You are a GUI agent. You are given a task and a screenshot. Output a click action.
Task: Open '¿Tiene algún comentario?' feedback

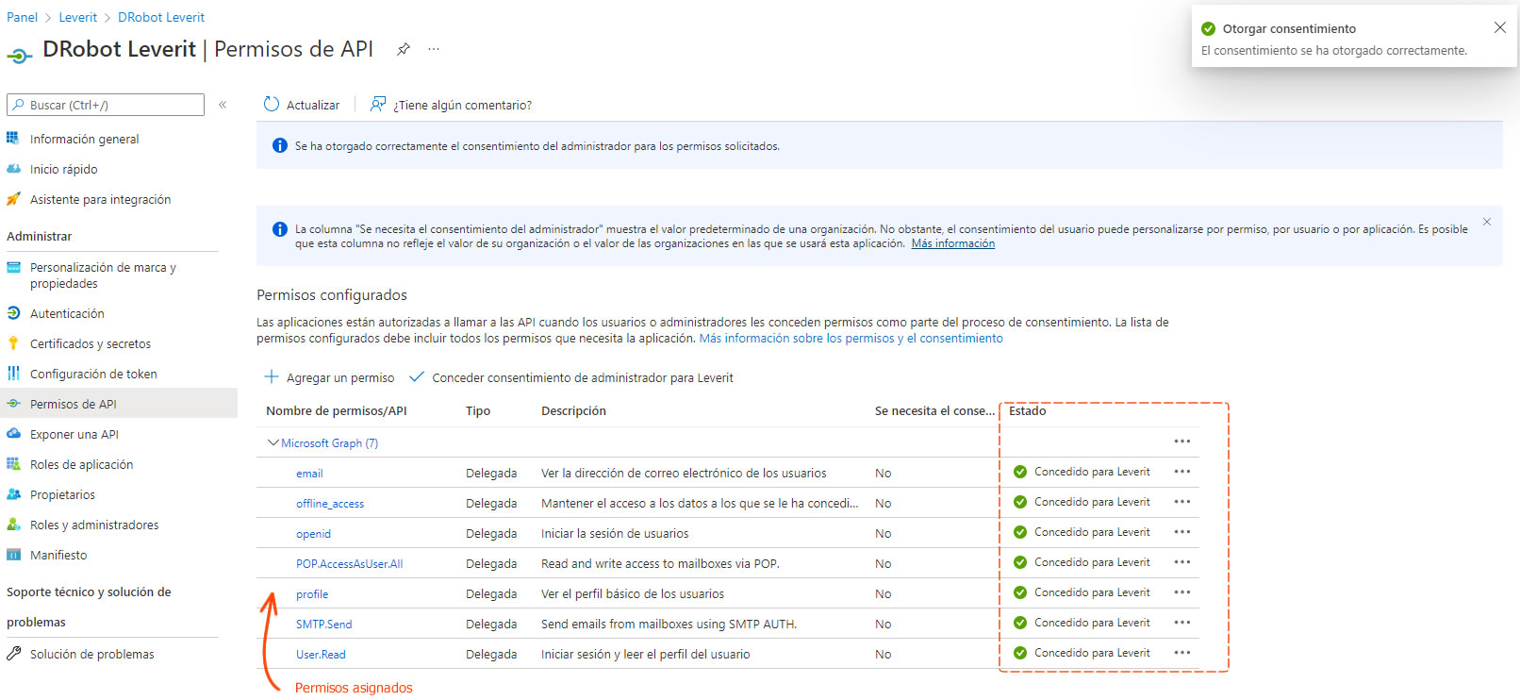[x=451, y=105]
